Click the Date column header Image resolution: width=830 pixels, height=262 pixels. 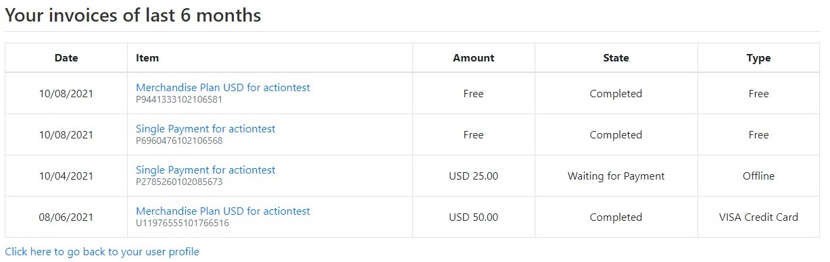(x=66, y=58)
